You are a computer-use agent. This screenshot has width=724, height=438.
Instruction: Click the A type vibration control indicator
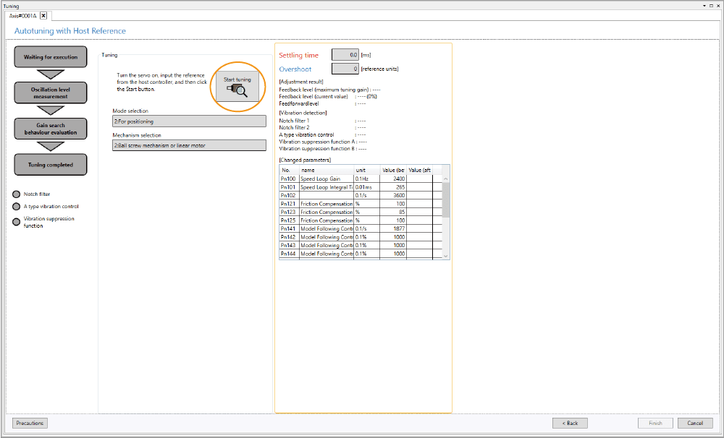click(x=17, y=206)
